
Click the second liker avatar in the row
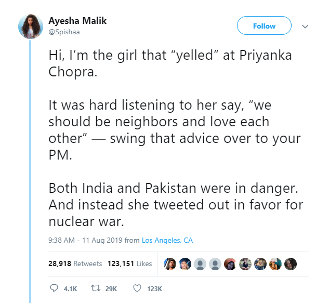click(x=185, y=264)
